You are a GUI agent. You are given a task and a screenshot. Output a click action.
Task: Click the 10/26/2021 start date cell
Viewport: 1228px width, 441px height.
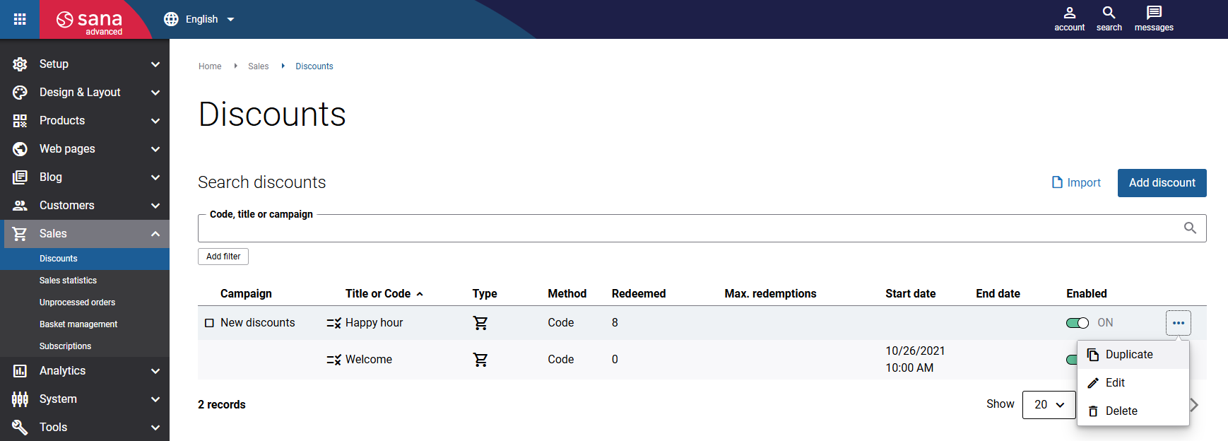(x=915, y=360)
